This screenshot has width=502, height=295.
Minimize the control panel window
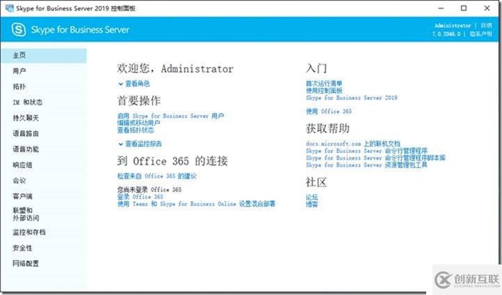click(441, 8)
